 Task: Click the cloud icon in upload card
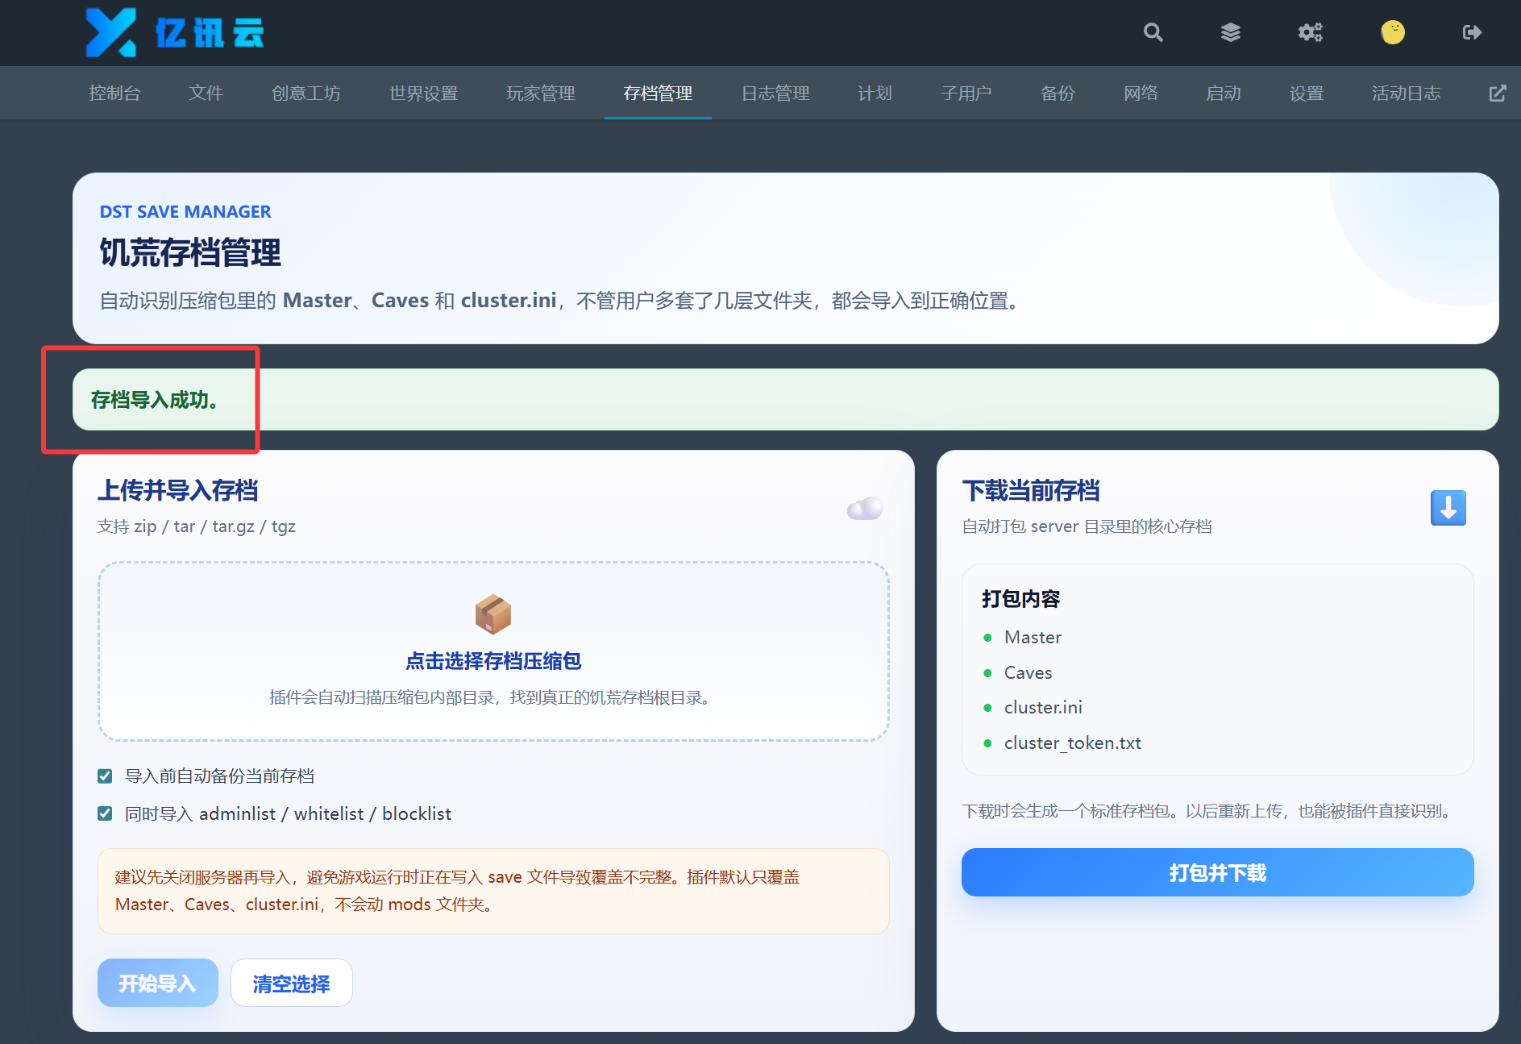click(865, 508)
